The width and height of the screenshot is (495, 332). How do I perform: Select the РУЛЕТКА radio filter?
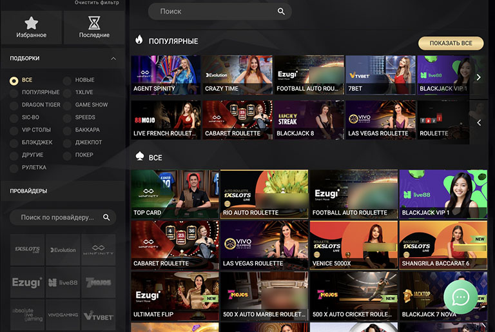pyautogui.click(x=14, y=168)
